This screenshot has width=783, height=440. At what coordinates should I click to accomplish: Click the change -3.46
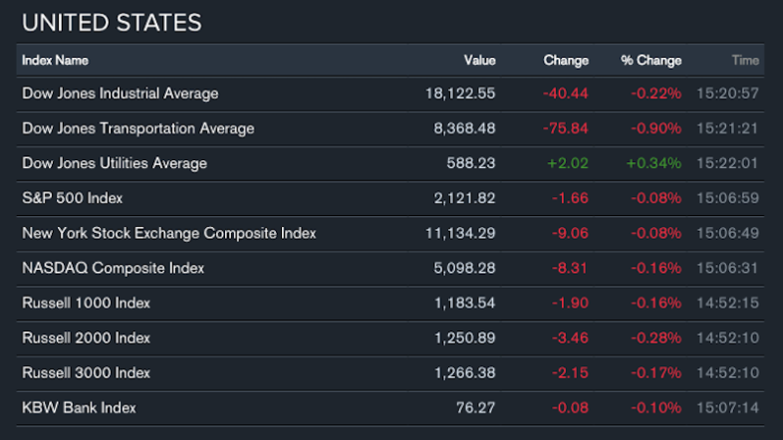[570, 337]
